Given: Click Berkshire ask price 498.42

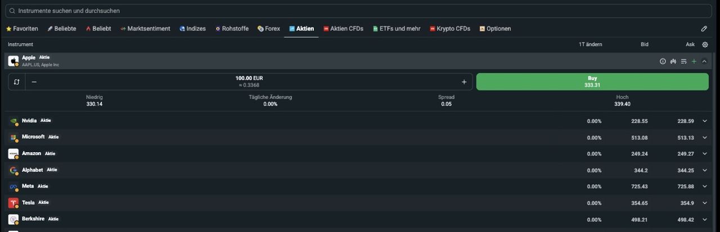Looking at the screenshot, I should coord(686,220).
